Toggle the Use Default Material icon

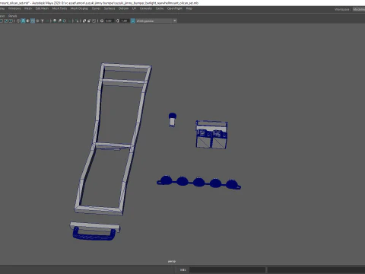28,21
